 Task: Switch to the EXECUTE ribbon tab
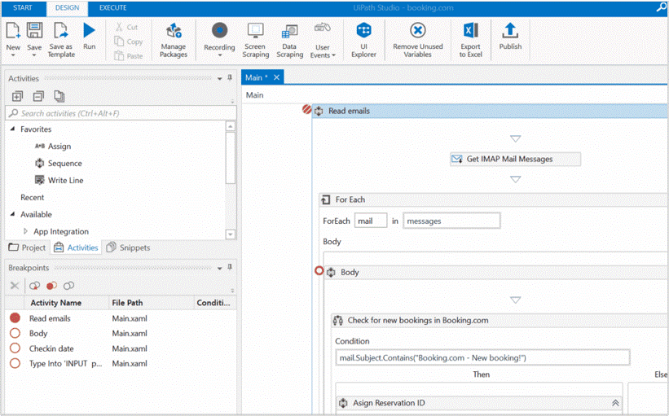coord(112,7)
